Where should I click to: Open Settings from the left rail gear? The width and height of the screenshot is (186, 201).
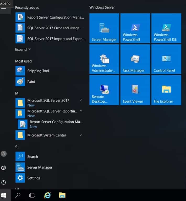coord(4,168)
